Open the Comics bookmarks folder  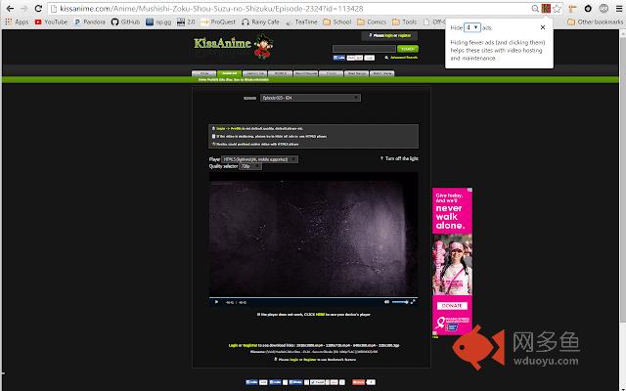pyautogui.click(x=372, y=22)
